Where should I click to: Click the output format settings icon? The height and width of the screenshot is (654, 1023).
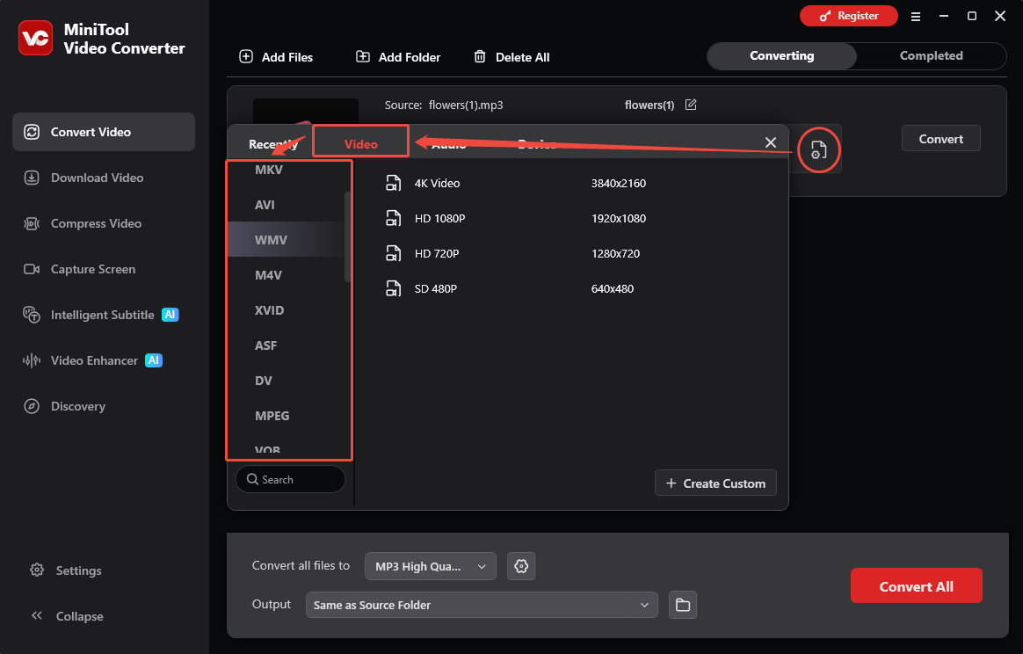pos(818,150)
